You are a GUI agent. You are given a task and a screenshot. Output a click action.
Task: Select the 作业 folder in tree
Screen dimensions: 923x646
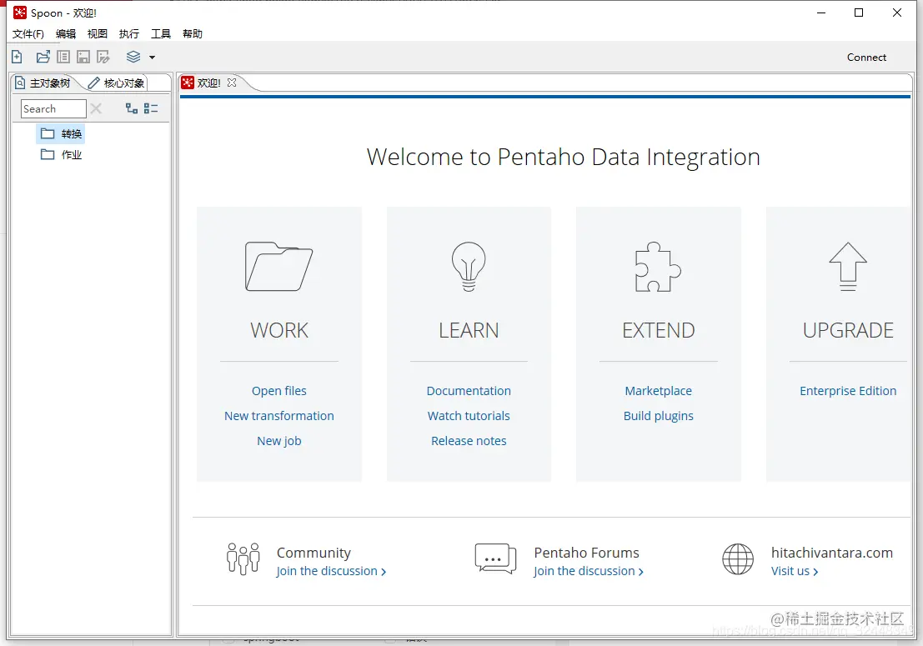click(71, 155)
